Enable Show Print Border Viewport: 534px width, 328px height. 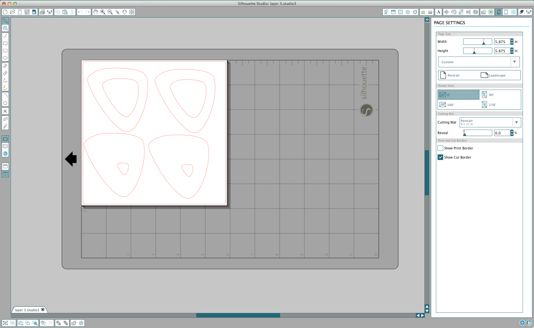pyautogui.click(x=440, y=148)
